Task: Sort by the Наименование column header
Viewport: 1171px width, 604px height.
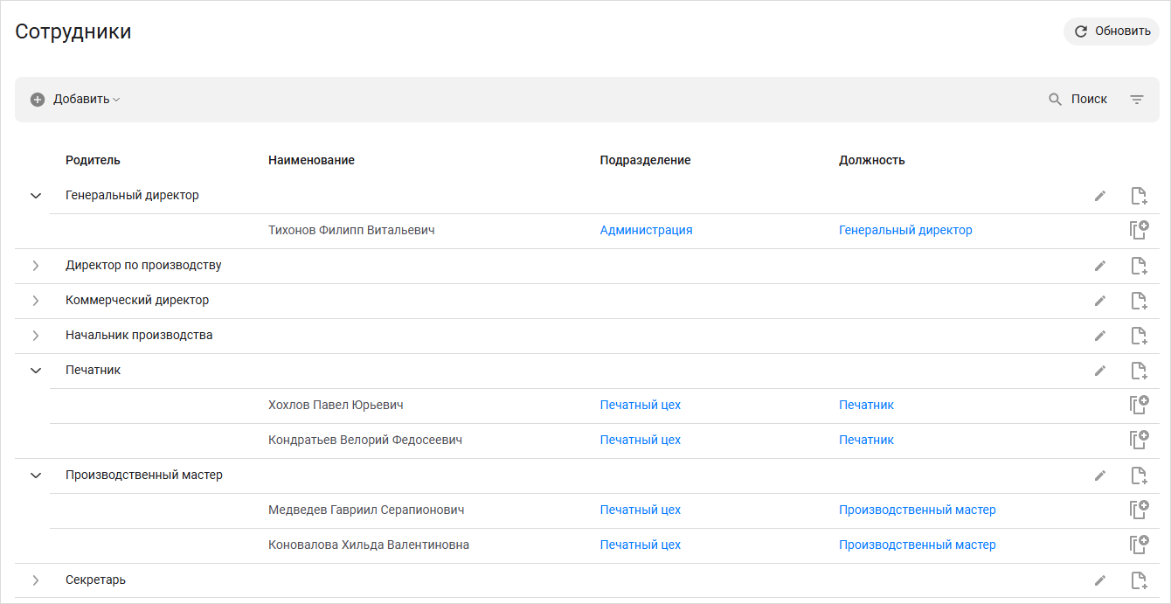Action: click(x=311, y=161)
